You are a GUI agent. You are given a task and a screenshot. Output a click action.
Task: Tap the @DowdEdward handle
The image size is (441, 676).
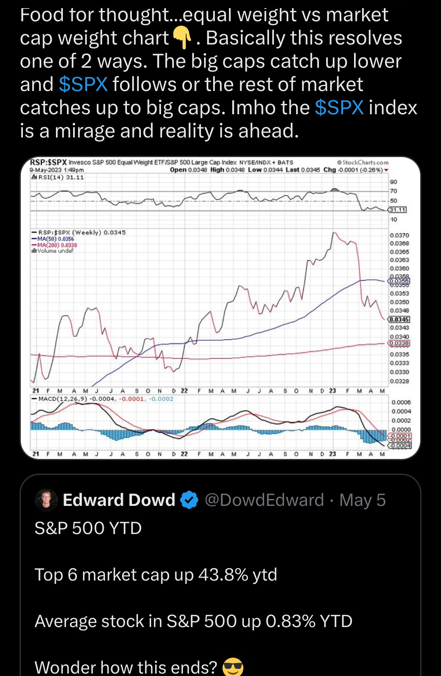(x=264, y=500)
